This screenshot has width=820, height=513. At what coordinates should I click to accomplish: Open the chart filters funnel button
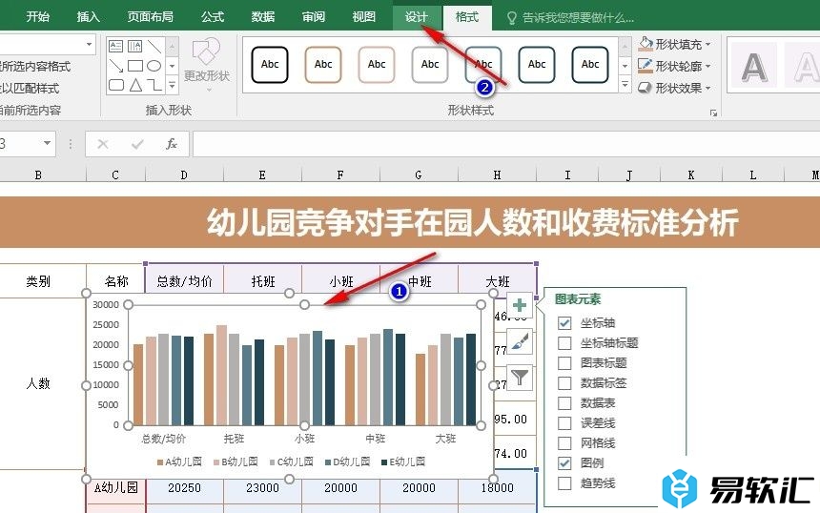point(520,378)
